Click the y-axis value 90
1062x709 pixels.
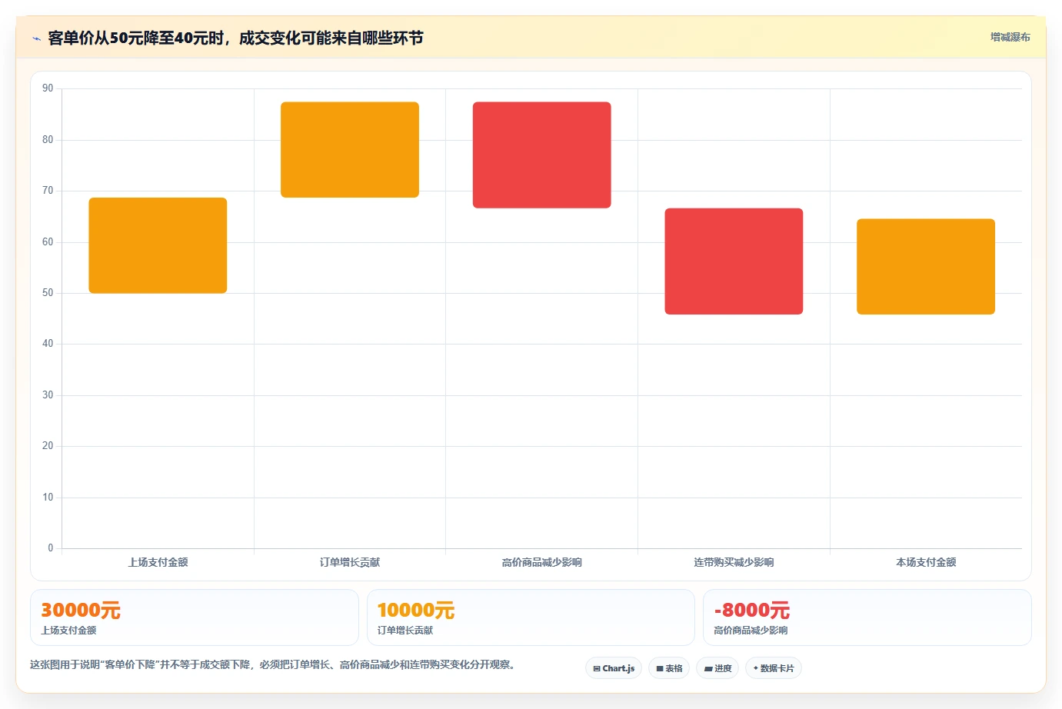[x=48, y=88]
